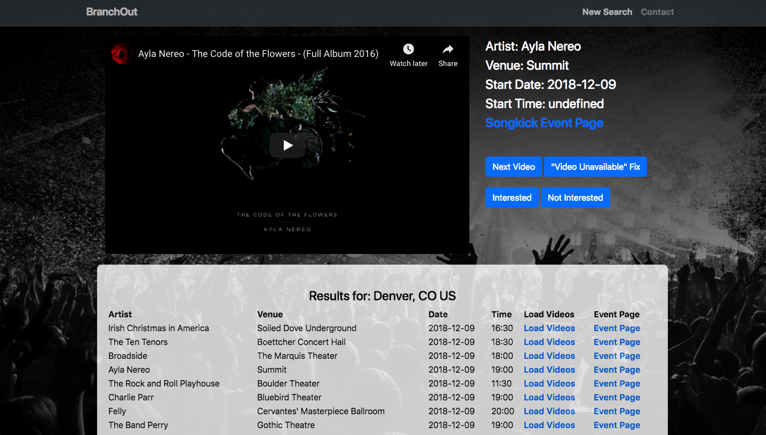Click the Date column header
766x435 pixels.
click(438, 314)
